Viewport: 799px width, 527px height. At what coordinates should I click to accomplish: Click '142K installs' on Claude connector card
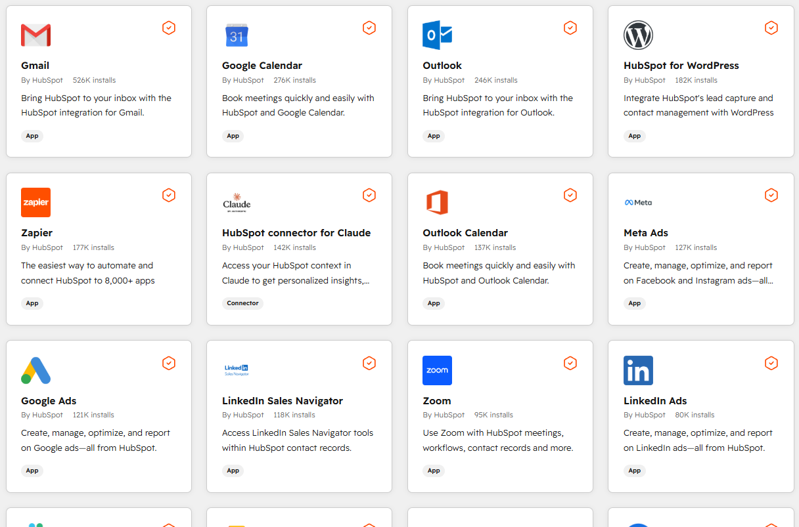click(x=295, y=247)
